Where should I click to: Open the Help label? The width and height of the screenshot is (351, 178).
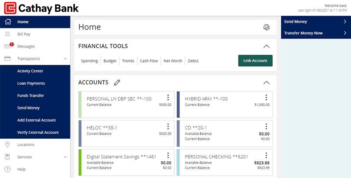[x=21, y=169]
